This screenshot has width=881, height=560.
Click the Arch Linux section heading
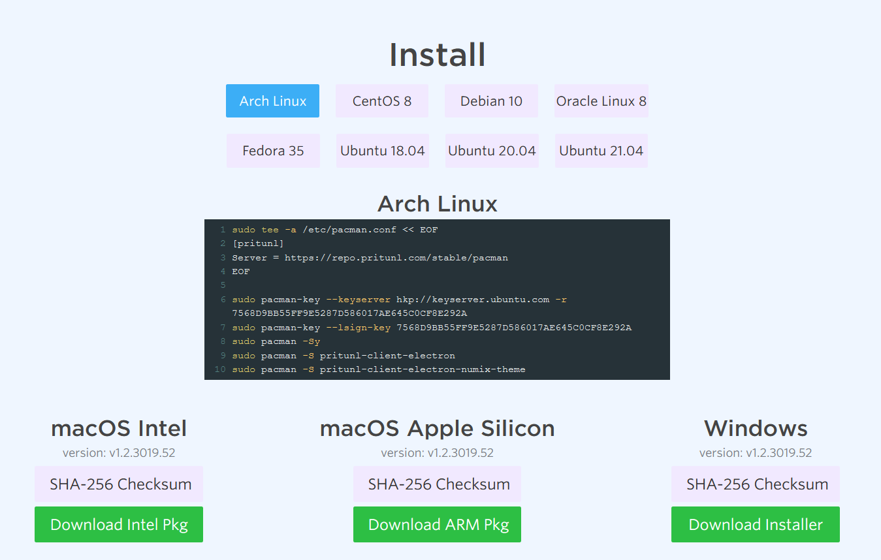[438, 204]
